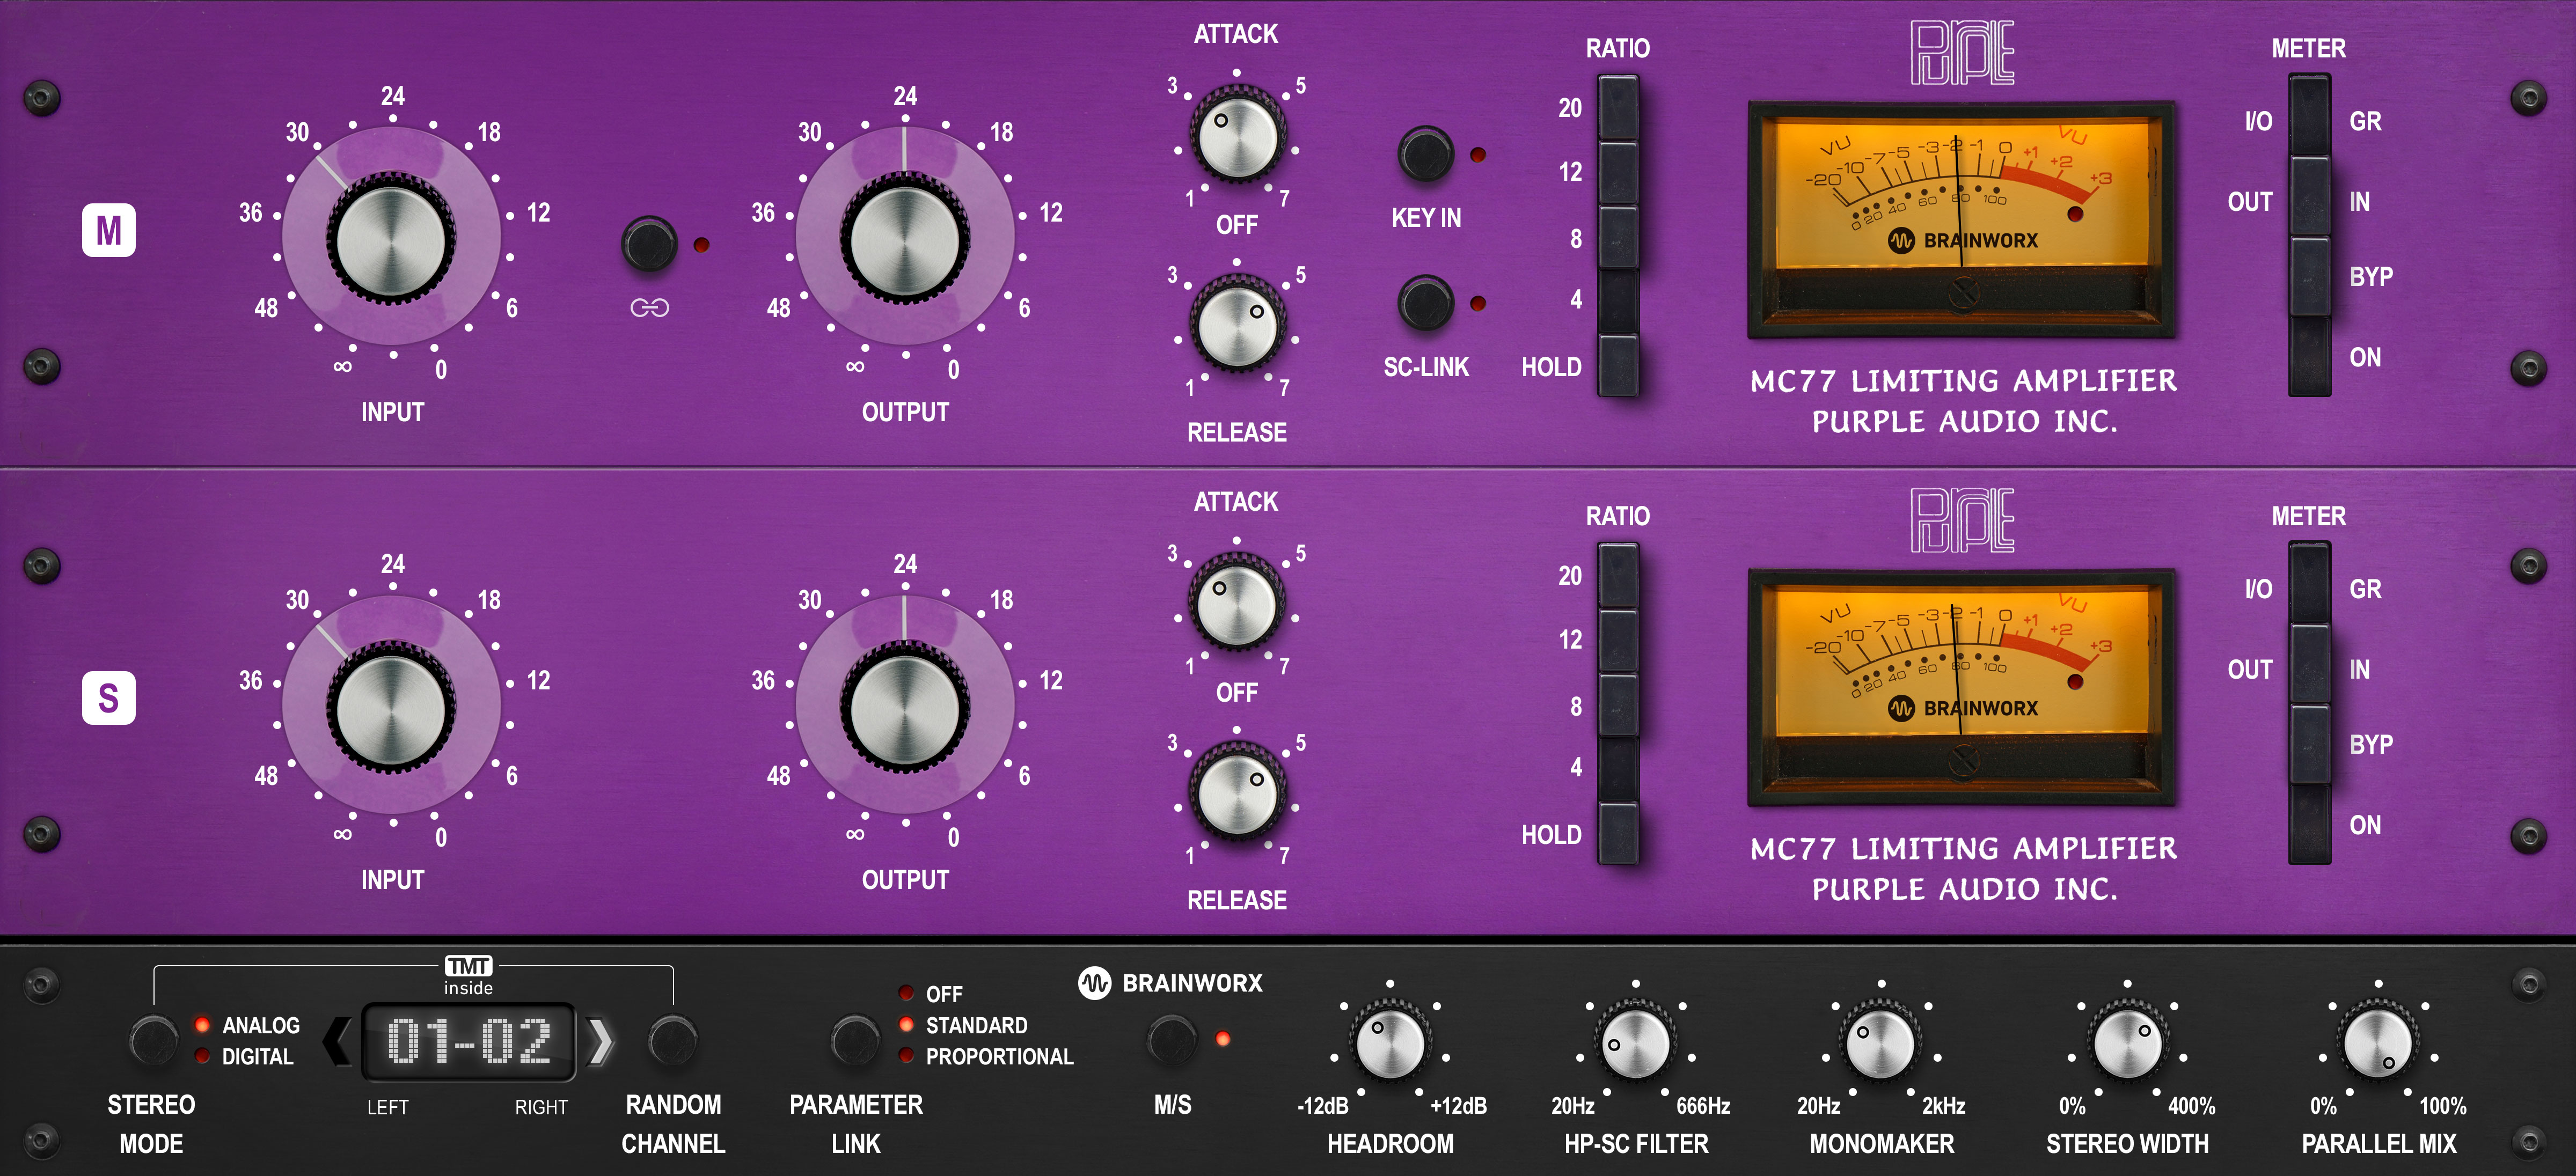Toggle the KEY IN button
The image size is (2576, 1176).
pos(1425,154)
